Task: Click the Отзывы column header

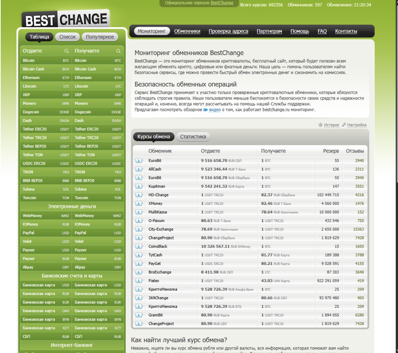Action: (x=355, y=151)
